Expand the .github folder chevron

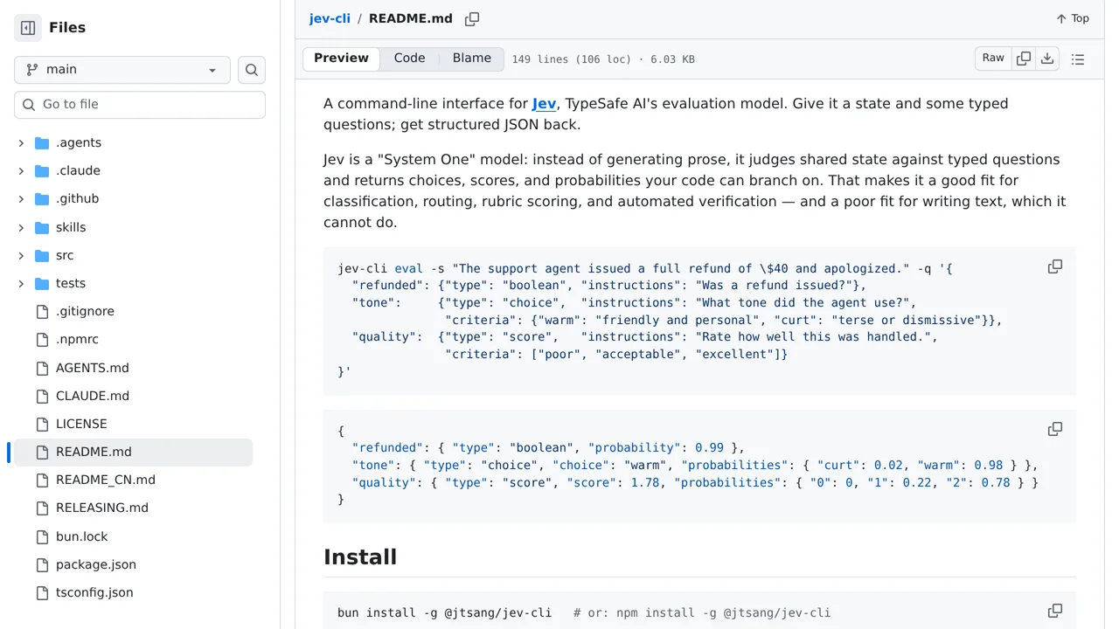21,199
